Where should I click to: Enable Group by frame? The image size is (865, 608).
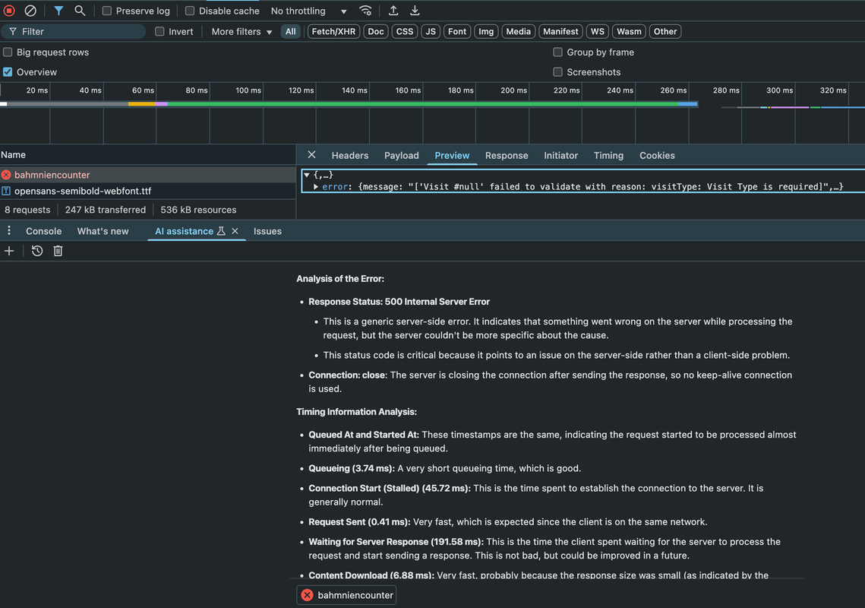point(557,52)
